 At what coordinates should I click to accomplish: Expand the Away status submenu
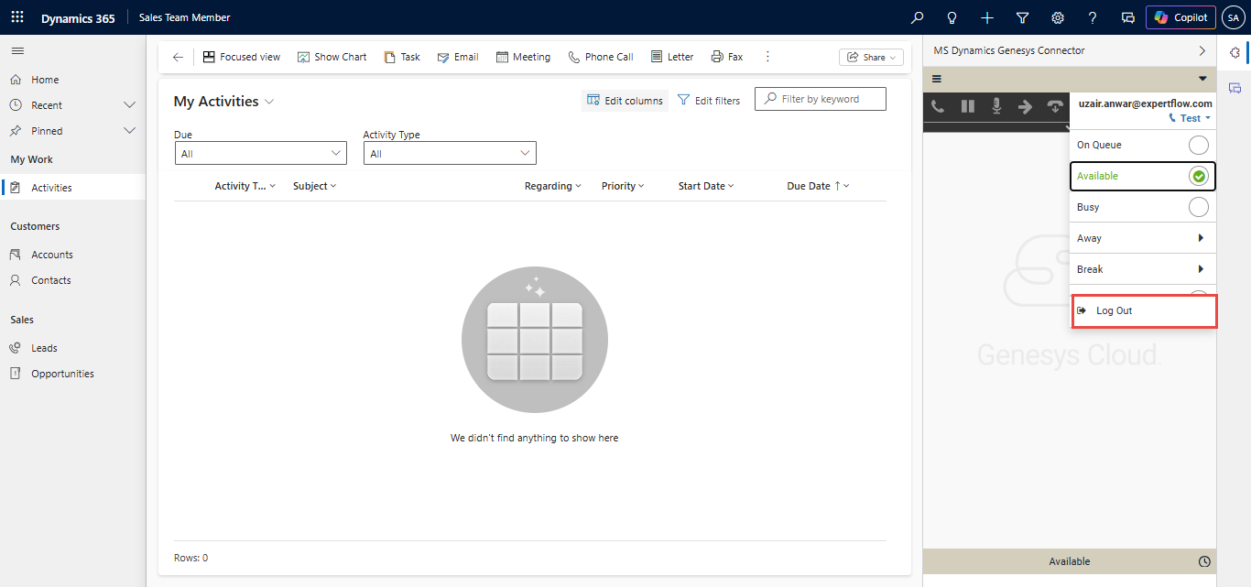pos(1143,238)
